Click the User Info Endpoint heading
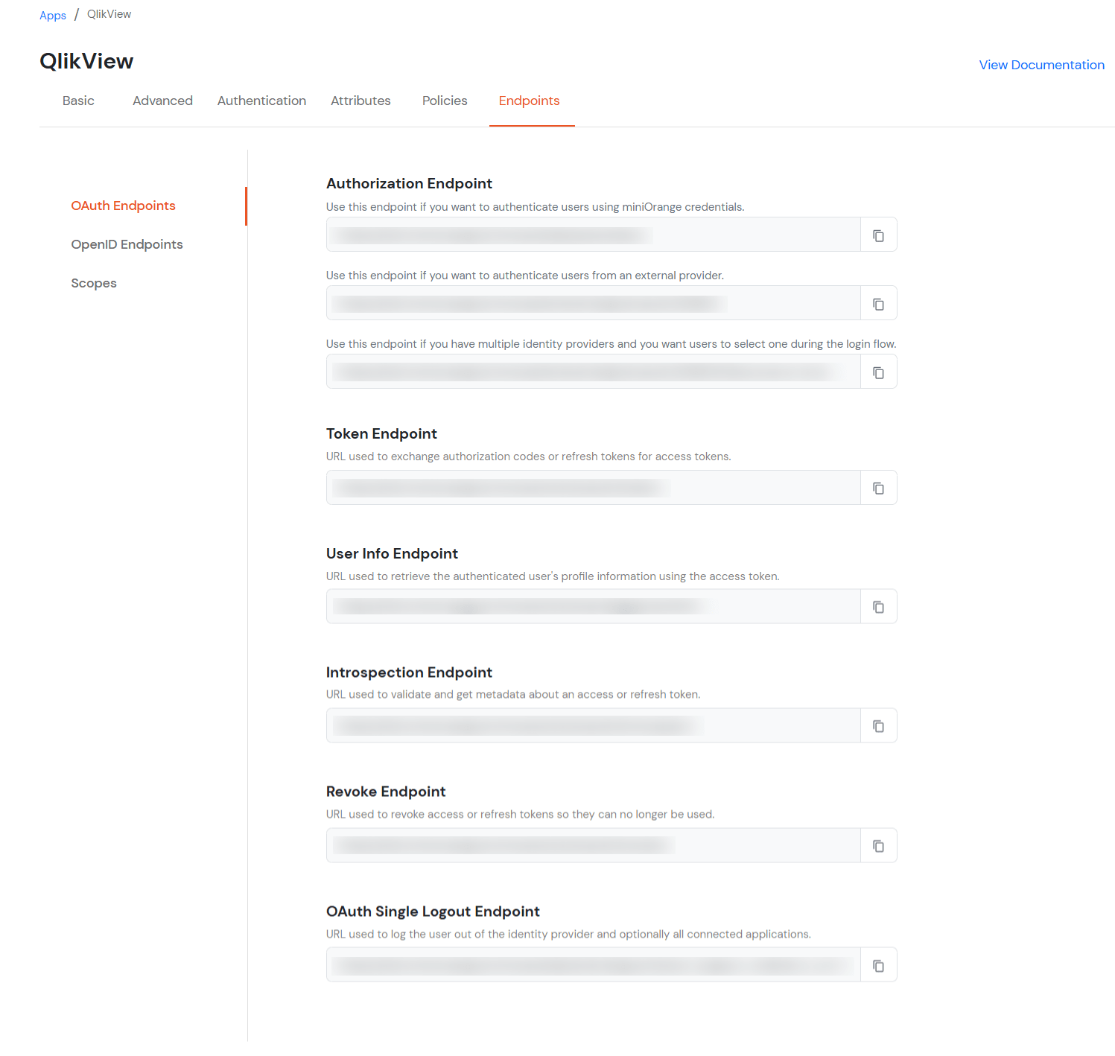 point(392,553)
